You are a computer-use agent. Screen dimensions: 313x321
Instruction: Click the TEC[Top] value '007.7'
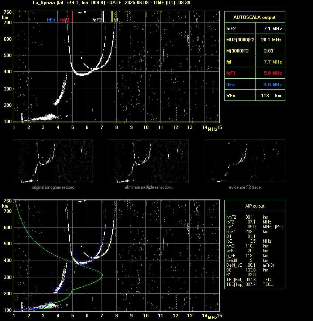coord(251,284)
